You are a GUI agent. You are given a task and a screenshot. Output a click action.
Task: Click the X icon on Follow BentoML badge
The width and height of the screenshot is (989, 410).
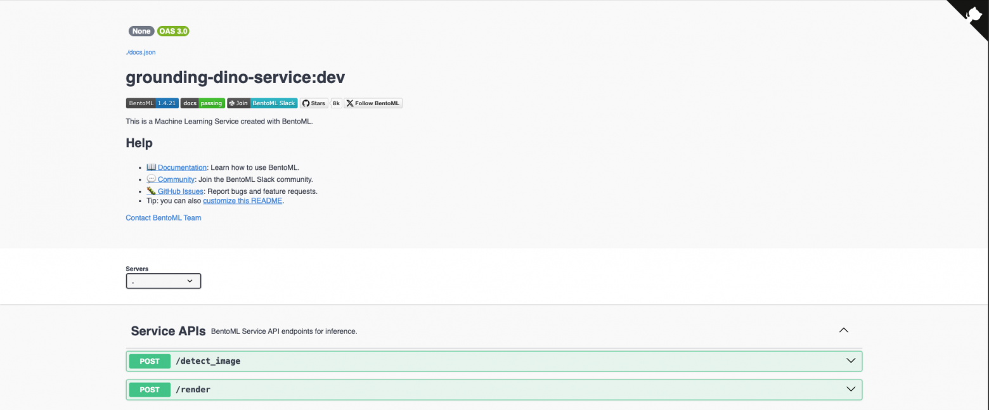point(350,103)
